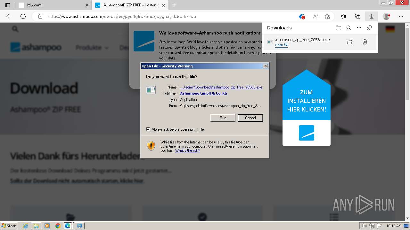Open the Windows Start button

click(x=9, y=226)
